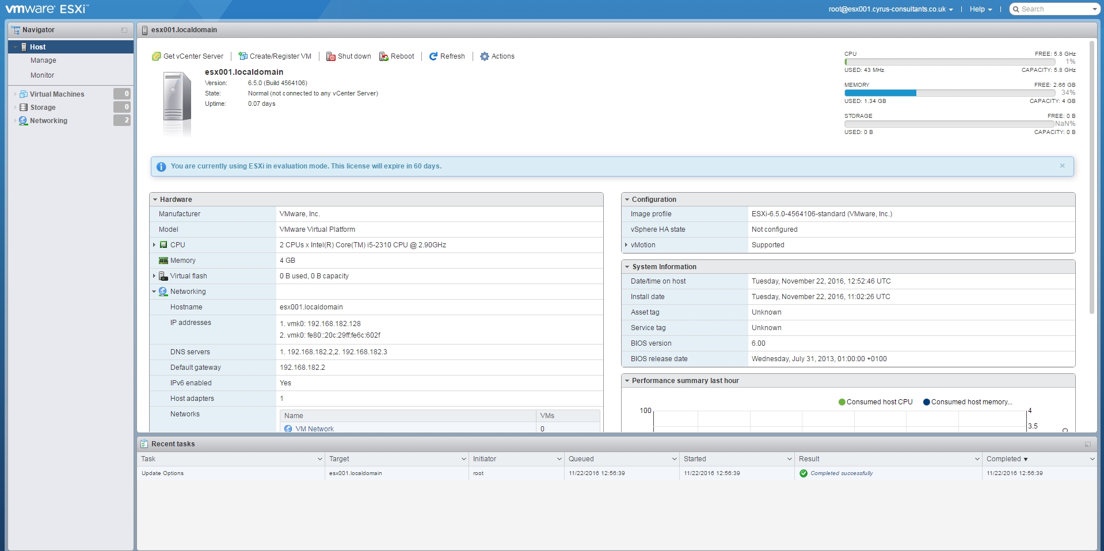Viewport: 1104px width, 551px height.
Task: Toggle Consumed host memory legend series
Action: click(x=968, y=402)
